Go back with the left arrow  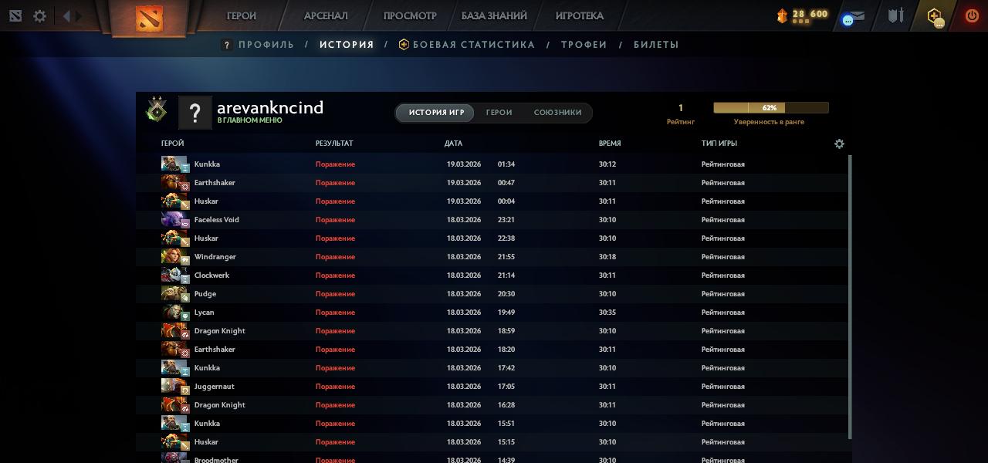pos(66,16)
